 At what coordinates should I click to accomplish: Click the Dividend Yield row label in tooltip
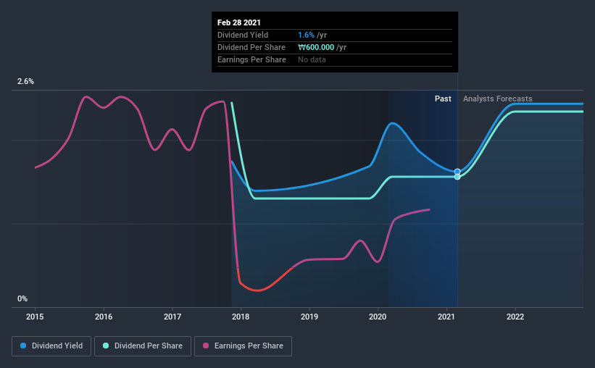243,35
